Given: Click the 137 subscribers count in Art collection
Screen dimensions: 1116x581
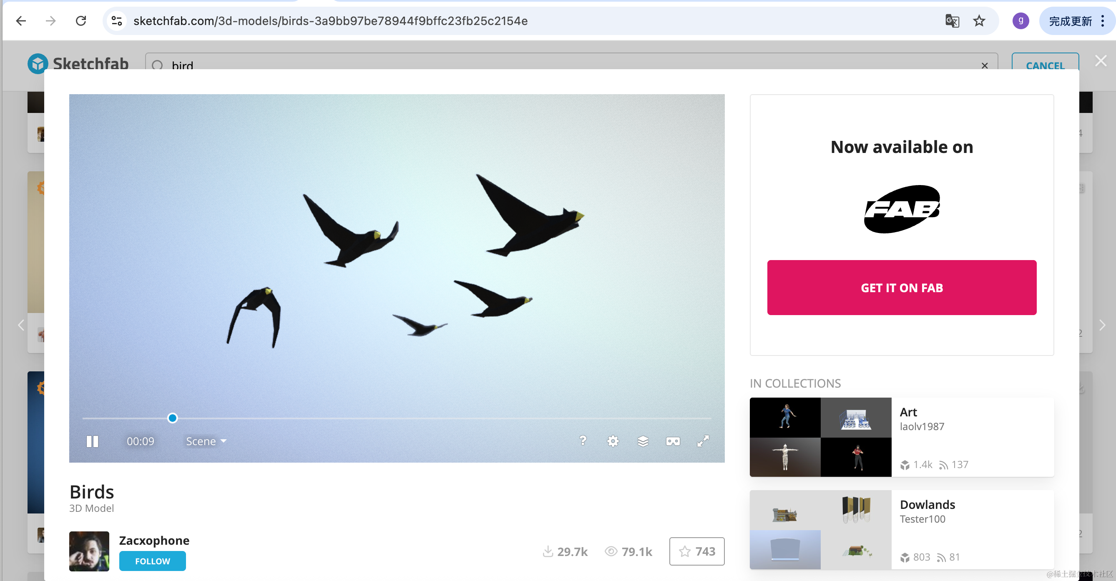Looking at the screenshot, I should pos(953,465).
